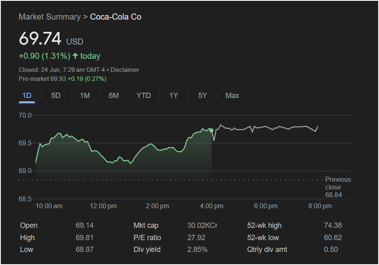Screen dimensions: 379x265
Task: View the 1Y price history tab
Action: point(174,96)
